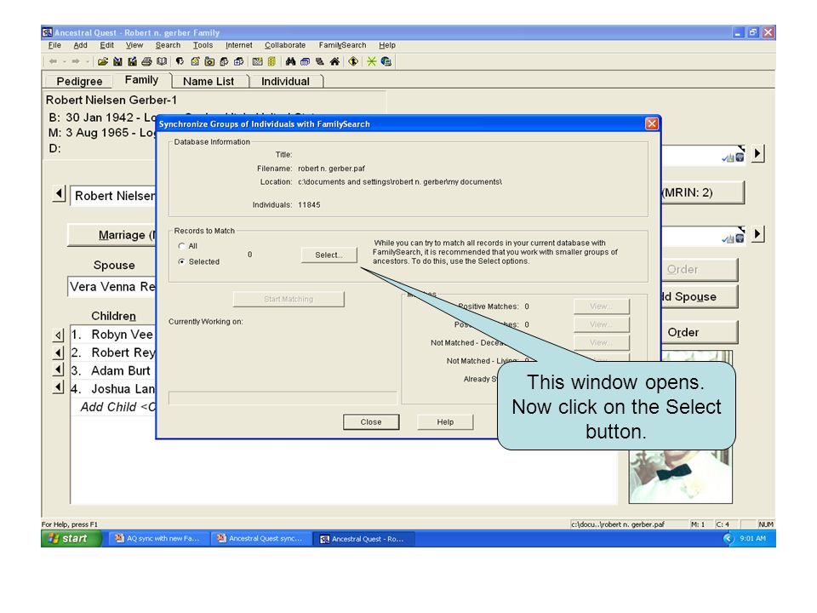The image size is (817, 613).
Task: Click arrow beside child 1 Robyn Vee
Action: point(59,335)
